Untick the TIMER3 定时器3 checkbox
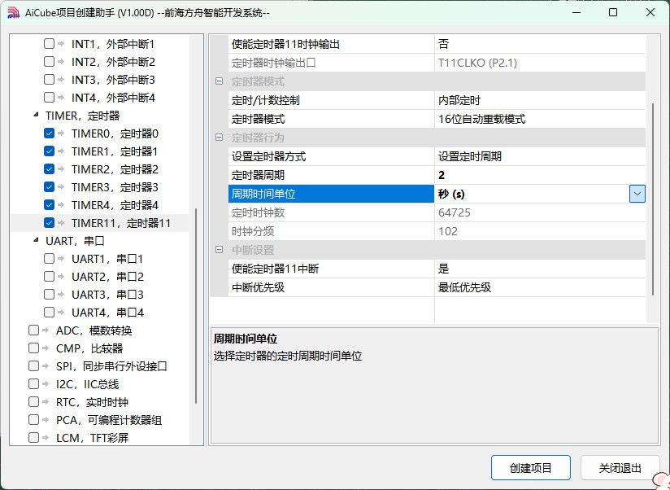The width and height of the screenshot is (670, 490). coord(49,187)
